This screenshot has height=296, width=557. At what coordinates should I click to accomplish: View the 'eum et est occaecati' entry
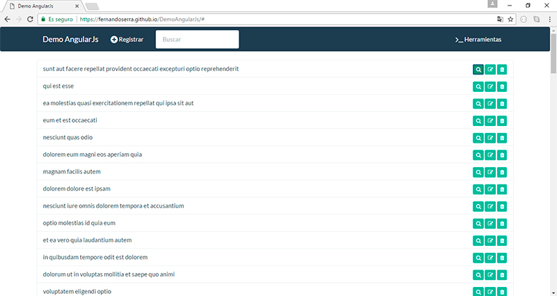(x=478, y=120)
